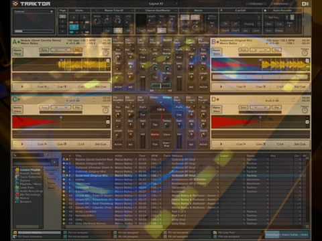322x241 pixels.
Task: Sort track list by Artist column
Action: click(119, 156)
